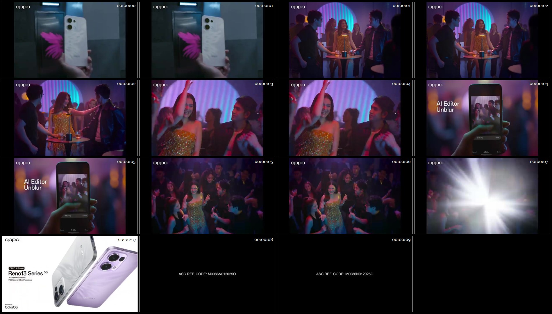This screenshot has width=552, height=314.
Task: Open the 00:00:07 Reno13 Series product frame
Action: 70,274
